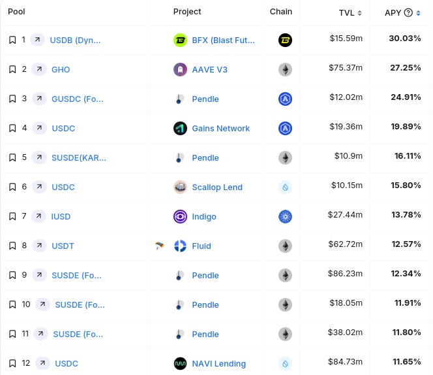Click the airdrop parachute icon beside Fluid

coord(159,246)
